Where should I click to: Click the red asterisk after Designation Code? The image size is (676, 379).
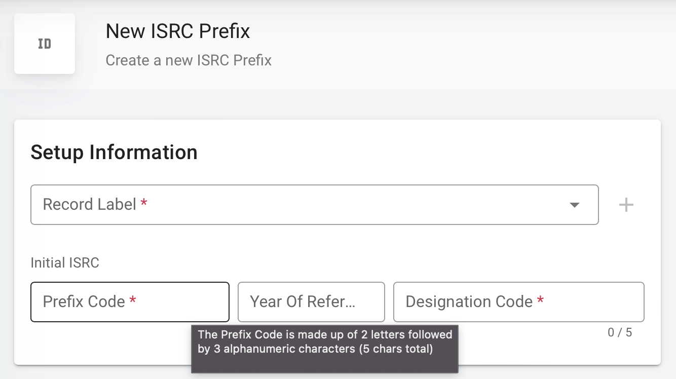tap(540, 300)
